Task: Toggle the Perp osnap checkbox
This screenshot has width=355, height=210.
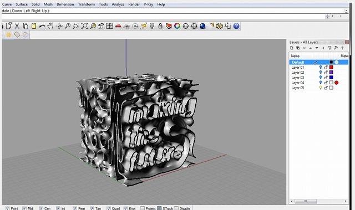Action: (x=75, y=208)
